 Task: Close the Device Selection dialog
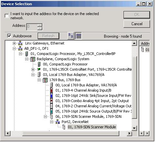tap(149, 4)
